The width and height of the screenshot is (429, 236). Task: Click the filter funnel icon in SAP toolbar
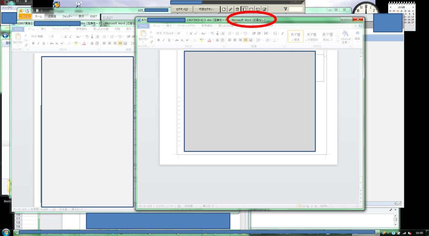(x=285, y=9)
